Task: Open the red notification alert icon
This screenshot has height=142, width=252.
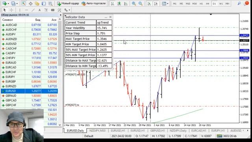Action: 247,3
